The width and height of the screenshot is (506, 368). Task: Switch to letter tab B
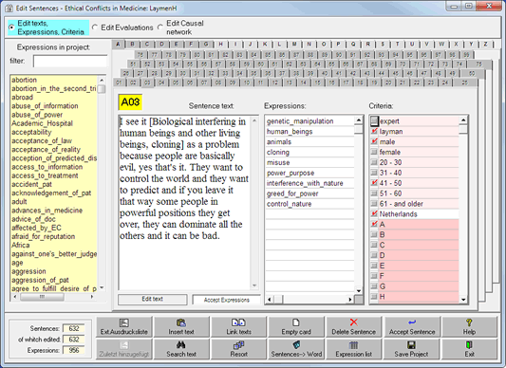132,45
